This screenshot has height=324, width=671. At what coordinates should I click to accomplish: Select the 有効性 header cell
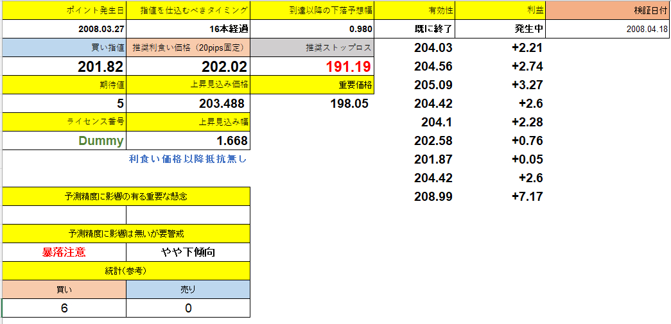[x=415, y=11]
